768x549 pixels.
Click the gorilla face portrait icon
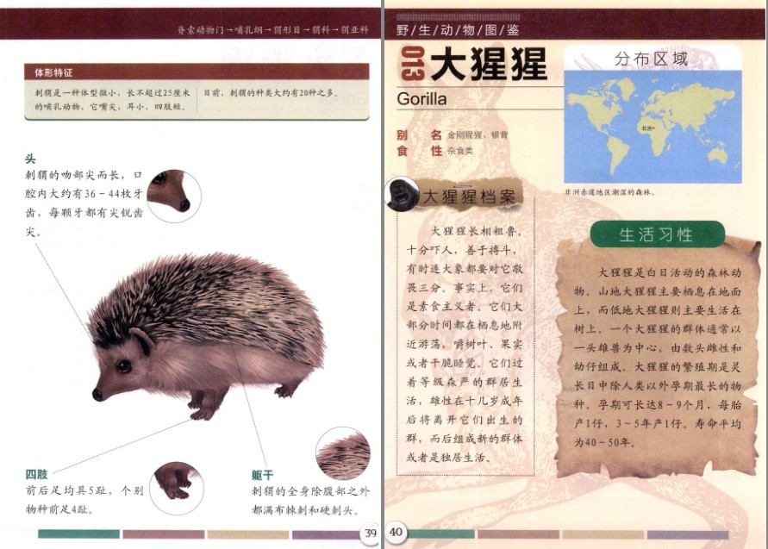(x=402, y=195)
